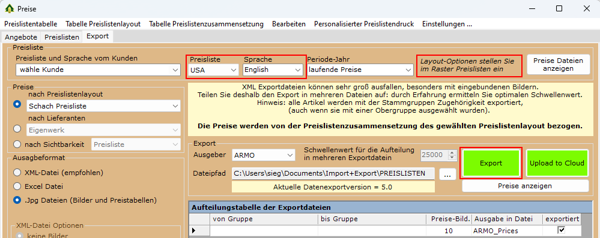Choose '.Jpg Dateien' output format
This screenshot has width=600, height=238.
point(17,200)
